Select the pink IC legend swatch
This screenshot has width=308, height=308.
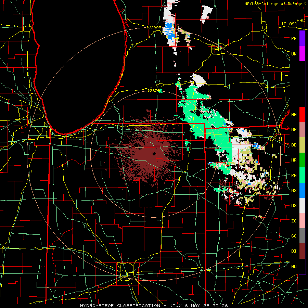click(302, 221)
